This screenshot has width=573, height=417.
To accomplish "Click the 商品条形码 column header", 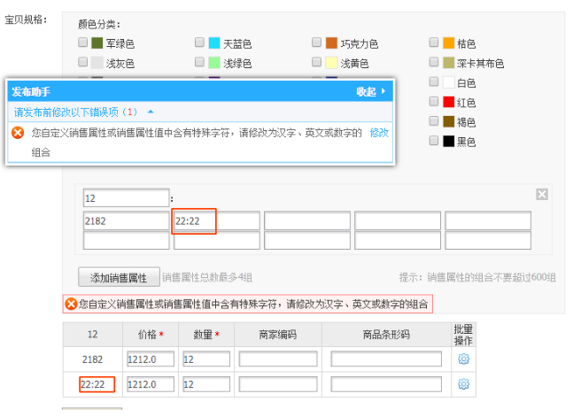I will (x=386, y=335).
